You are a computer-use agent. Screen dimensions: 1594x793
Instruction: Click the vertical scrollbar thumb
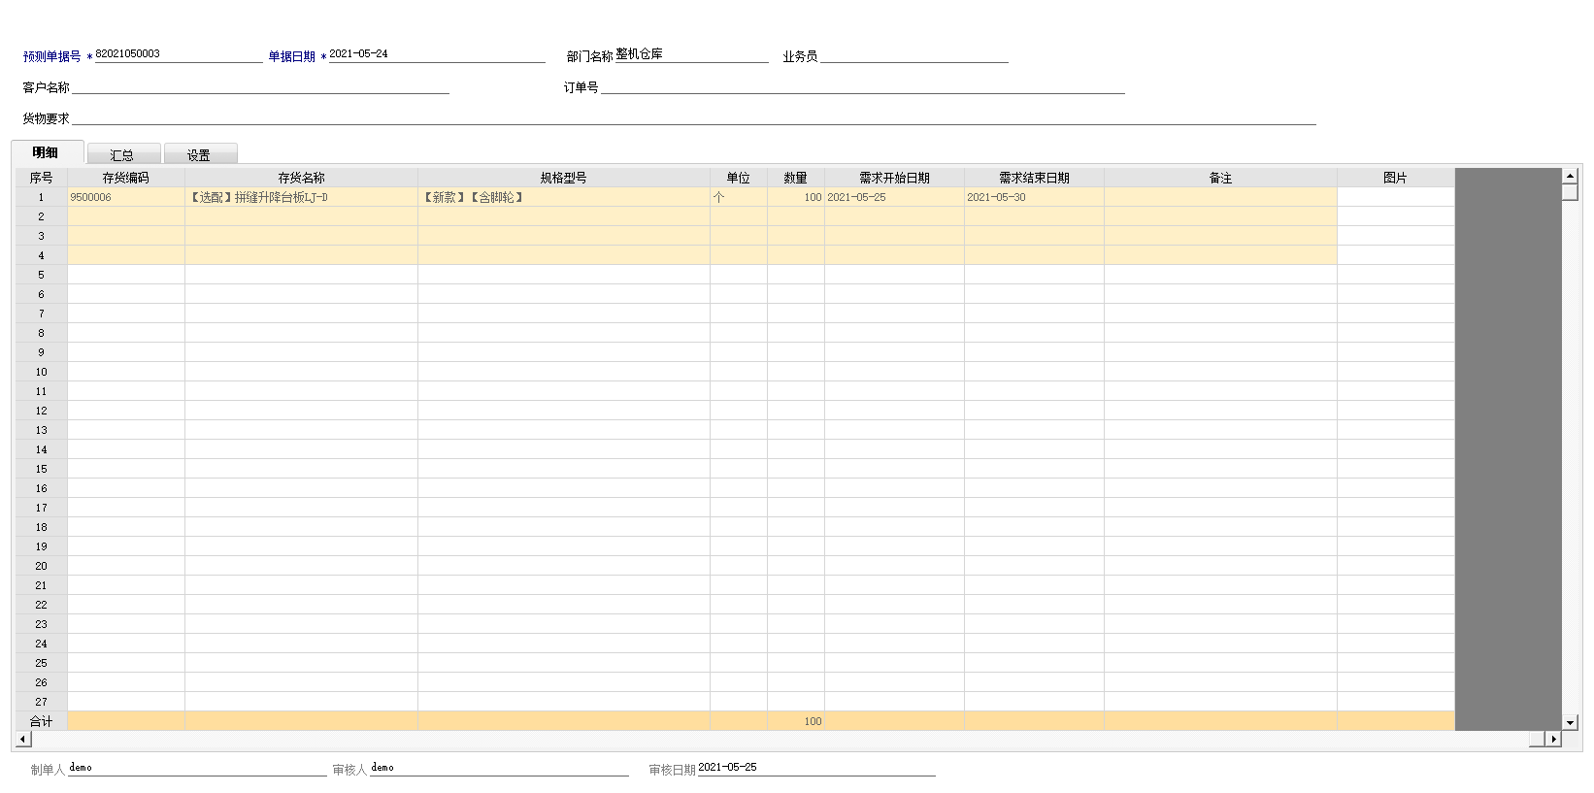1570,192
